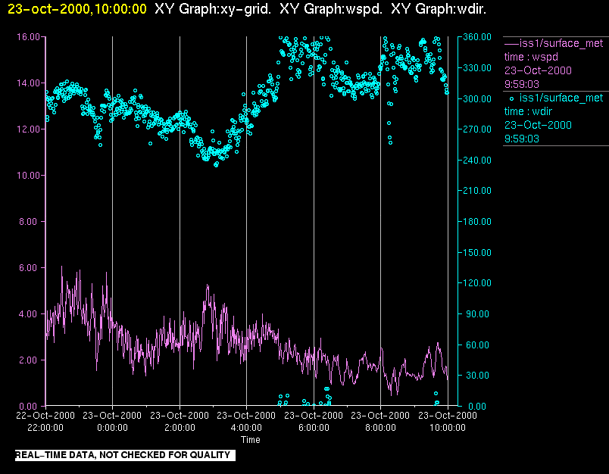Click the 'XY Graph:wspd.' title text
The height and width of the screenshot is (474, 609).
coord(330,9)
